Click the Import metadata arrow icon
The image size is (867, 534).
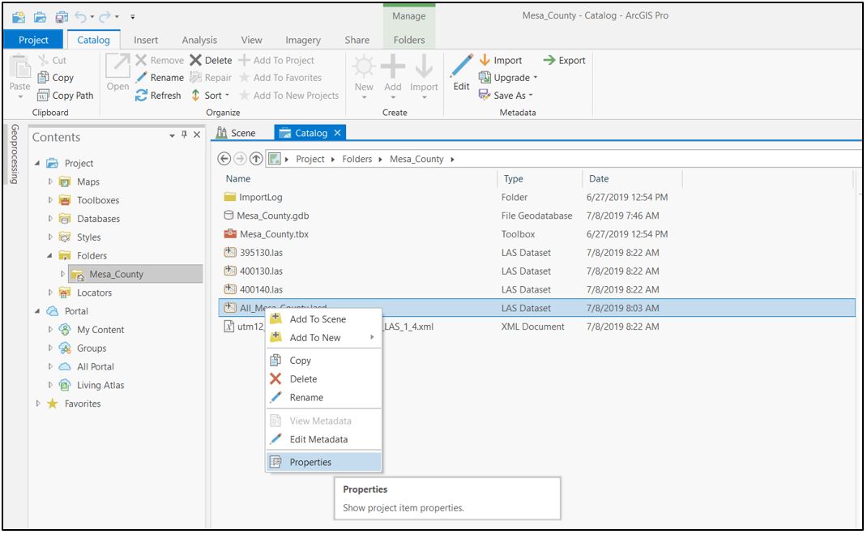tap(485, 60)
